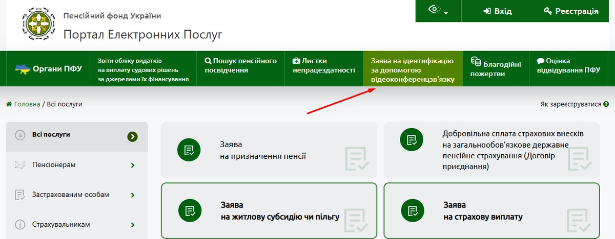Select Пенсіонерам in the sidebar

(77, 165)
